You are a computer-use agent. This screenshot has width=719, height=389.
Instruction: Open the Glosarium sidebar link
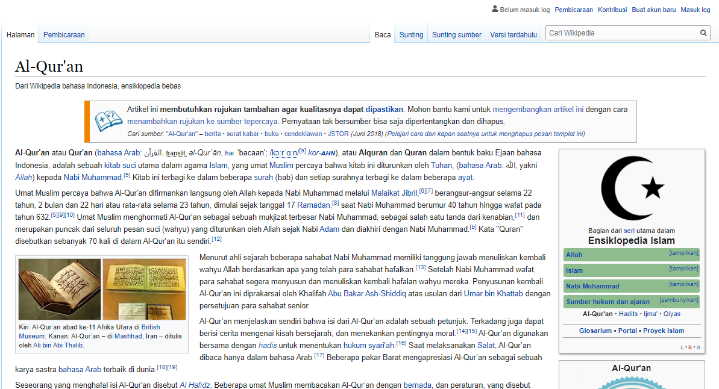595,331
